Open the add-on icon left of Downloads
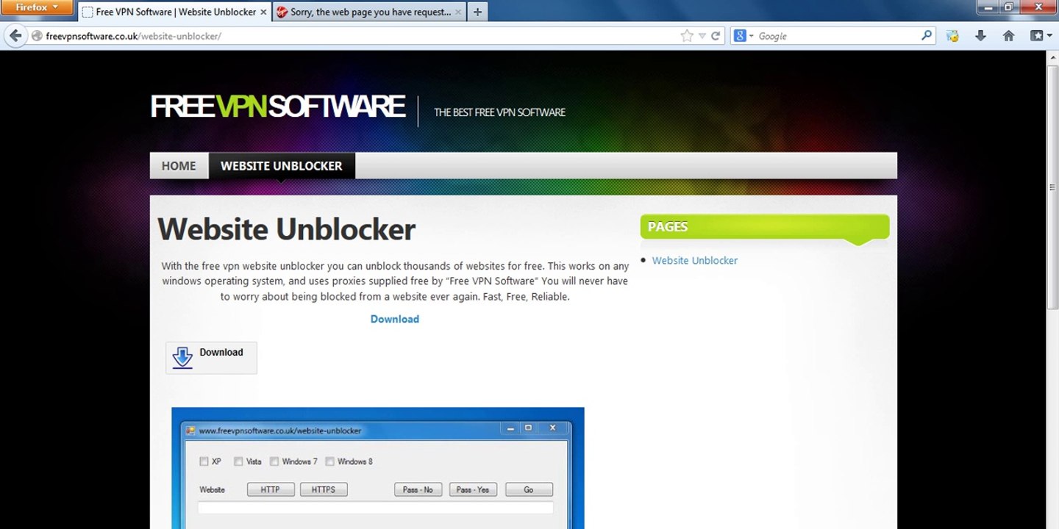 pyautogui.click(x=952, y=36)
